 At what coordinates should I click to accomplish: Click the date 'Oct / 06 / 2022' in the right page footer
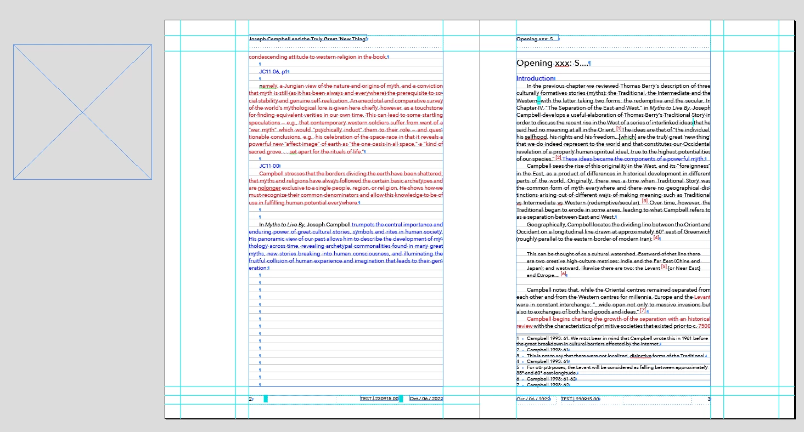tap(533, 399)
